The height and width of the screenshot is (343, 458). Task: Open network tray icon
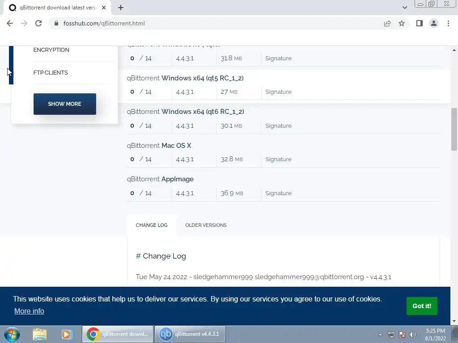pos(391,335)
